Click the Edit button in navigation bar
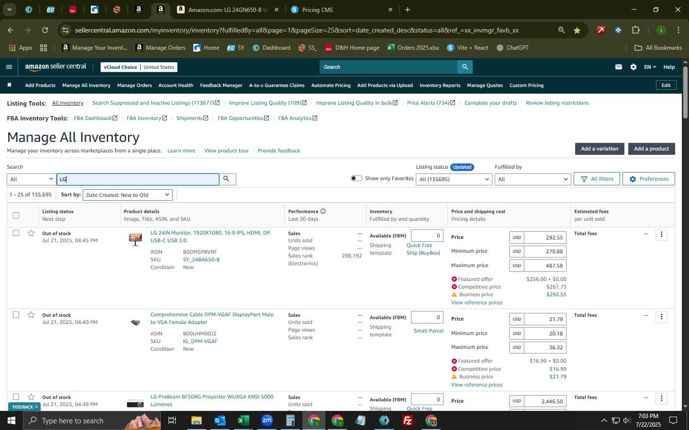Image resolution: width=689 pixels, height=430 pixels. pos(666,85)
